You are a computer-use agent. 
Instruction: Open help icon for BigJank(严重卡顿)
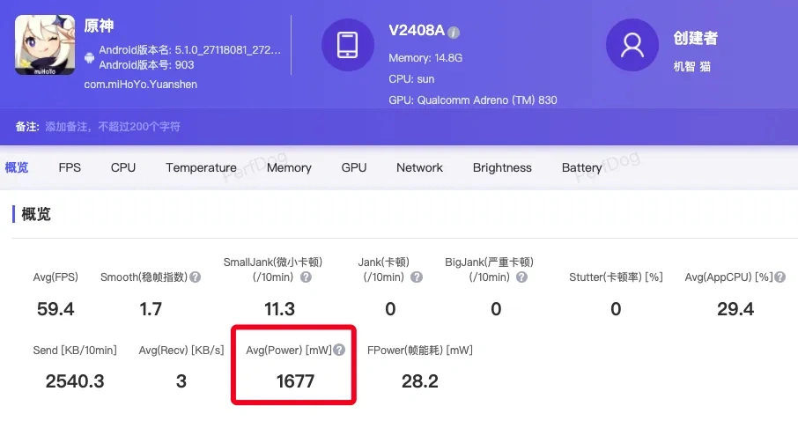pos(521,277)
